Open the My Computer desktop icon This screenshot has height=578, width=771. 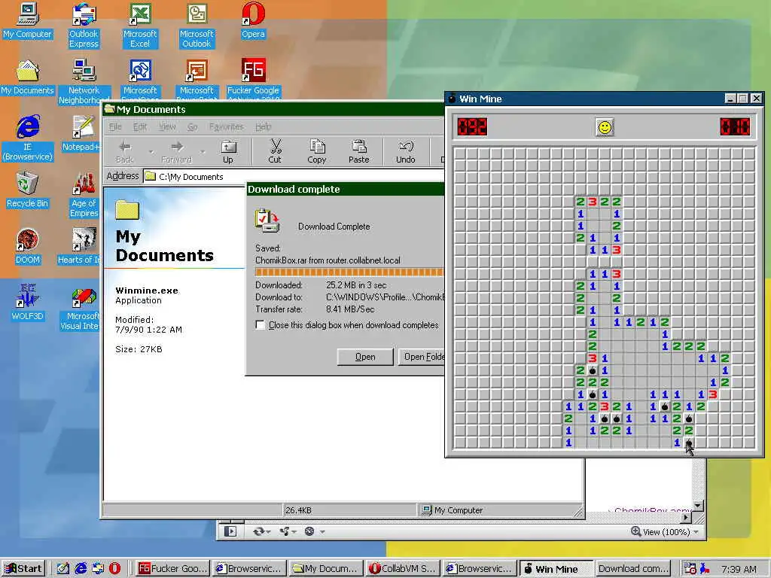27,20
